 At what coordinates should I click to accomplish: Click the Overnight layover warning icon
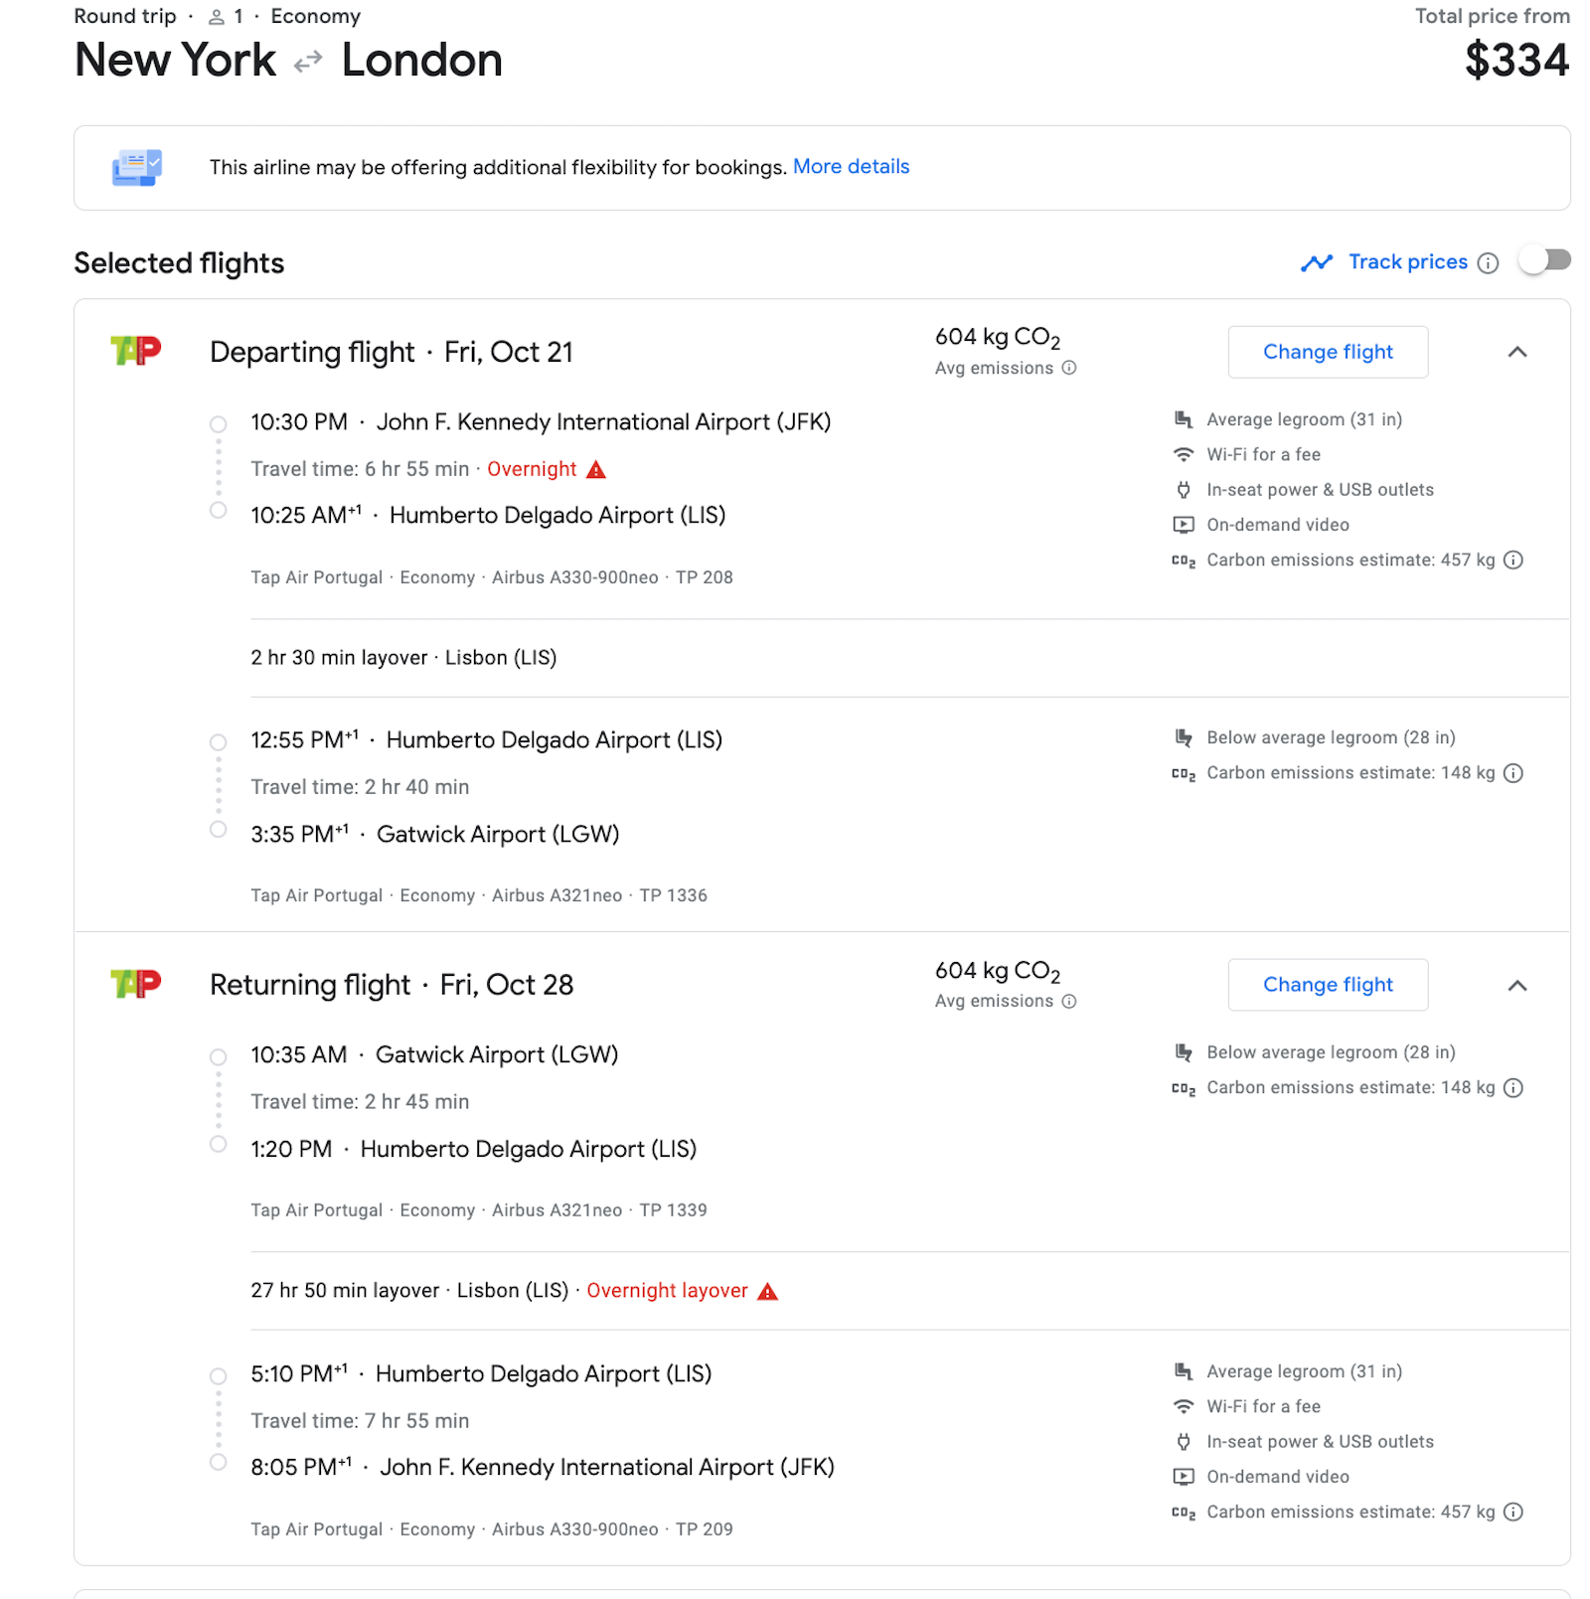point(766,1290)
